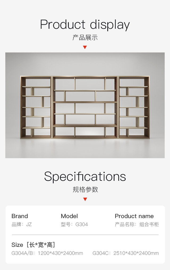Click the Product display heading
The height and width of the screenshot is (270, 170).
[85, 24]
